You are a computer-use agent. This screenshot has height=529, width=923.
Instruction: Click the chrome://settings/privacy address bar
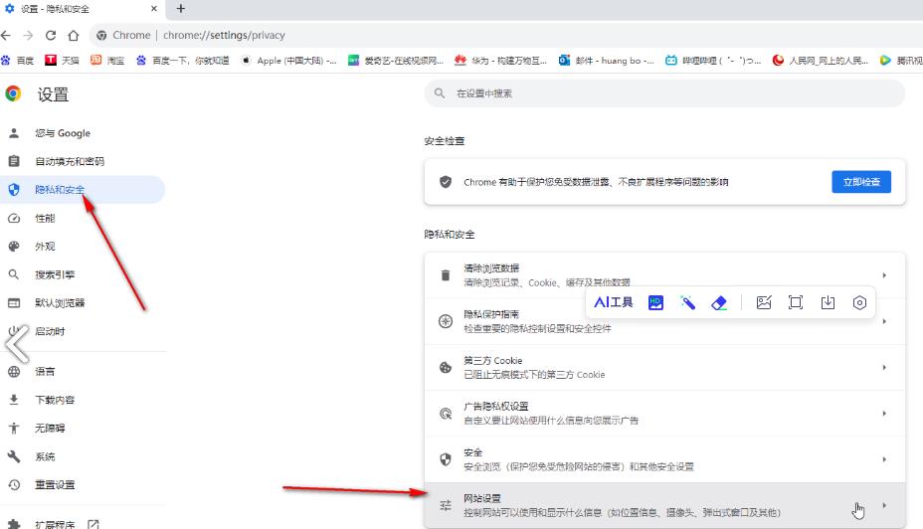coord(506,36)
